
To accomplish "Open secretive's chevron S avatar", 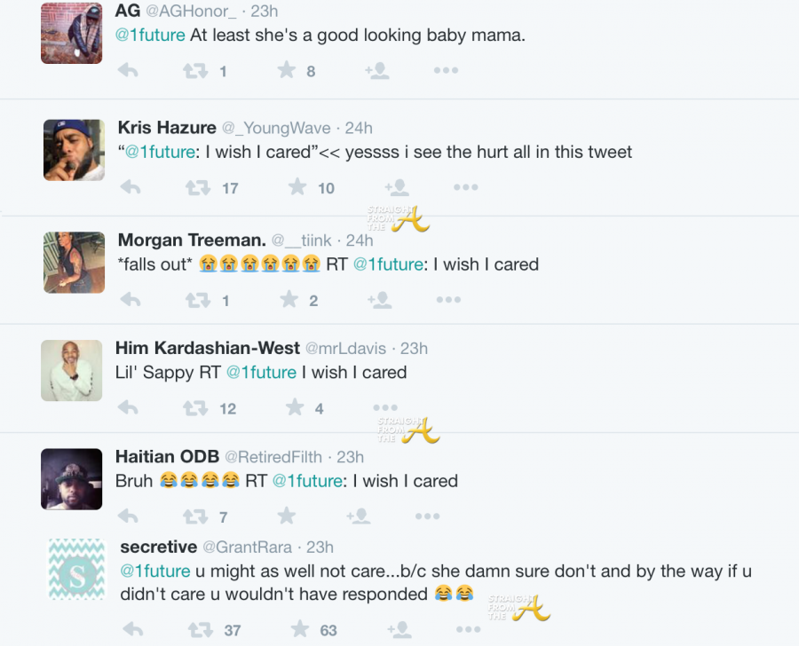I will coord(76,568).
